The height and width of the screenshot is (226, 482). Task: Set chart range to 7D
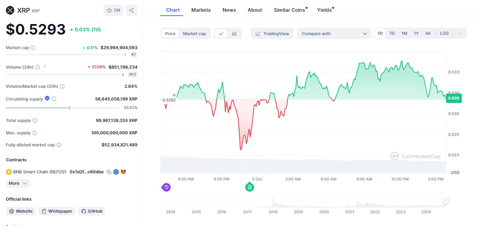[392, 33]
